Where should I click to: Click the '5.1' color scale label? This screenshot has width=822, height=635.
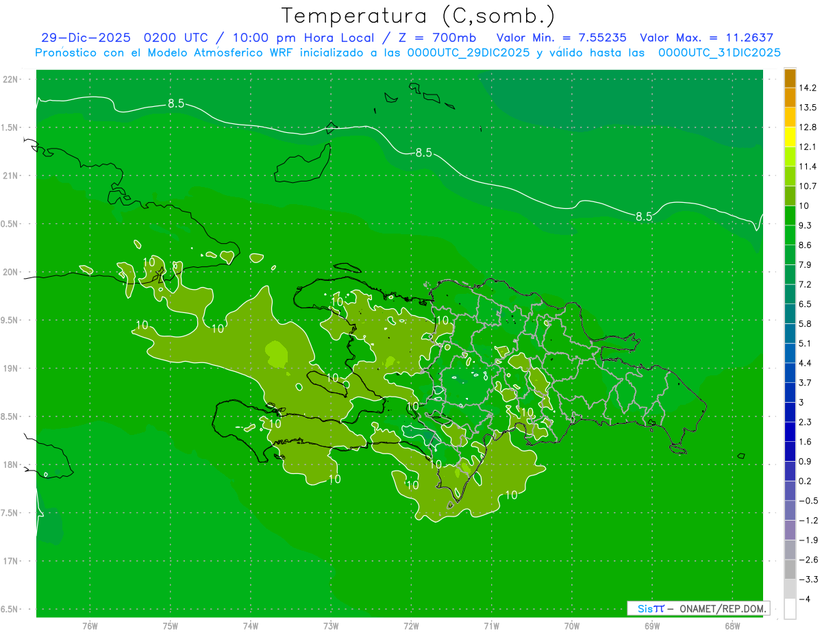[x=806, y=344]
